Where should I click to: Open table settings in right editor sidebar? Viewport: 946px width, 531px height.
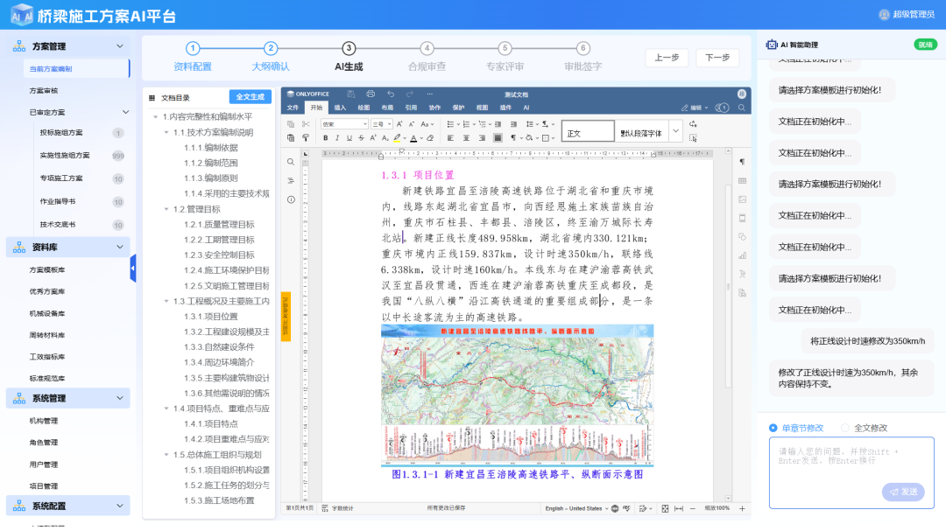[x=742, y=180]
